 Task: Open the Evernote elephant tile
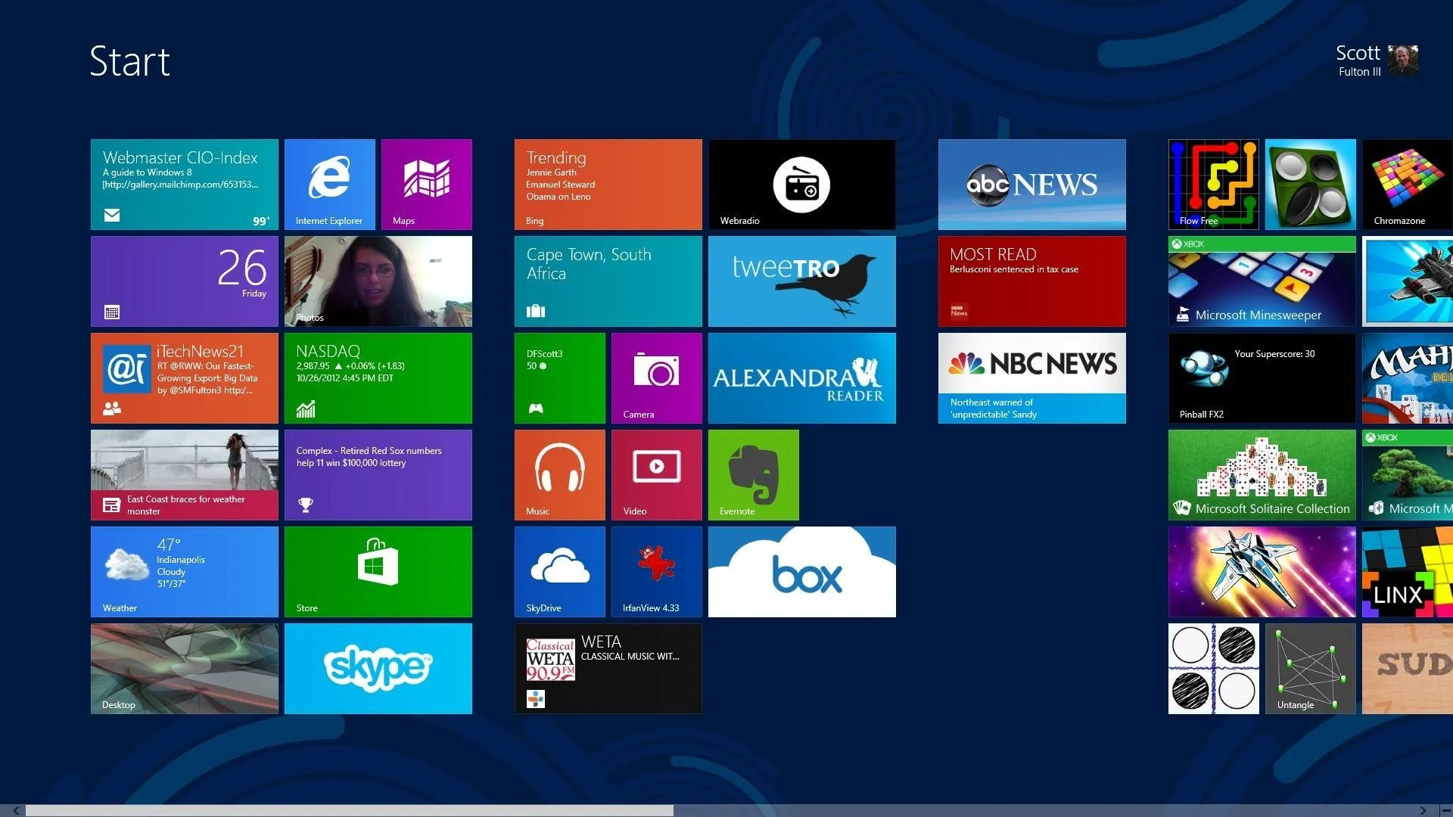click(753, 474)
